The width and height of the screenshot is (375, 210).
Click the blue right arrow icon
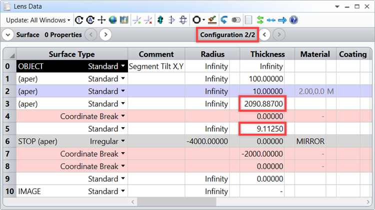coord(282,20)
